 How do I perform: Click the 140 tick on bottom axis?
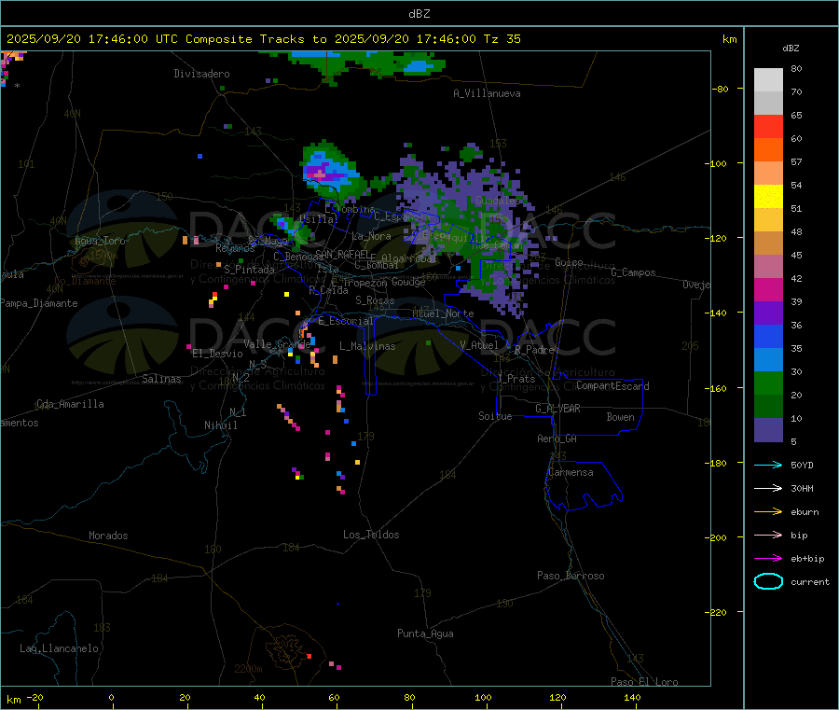pos(632,698)
